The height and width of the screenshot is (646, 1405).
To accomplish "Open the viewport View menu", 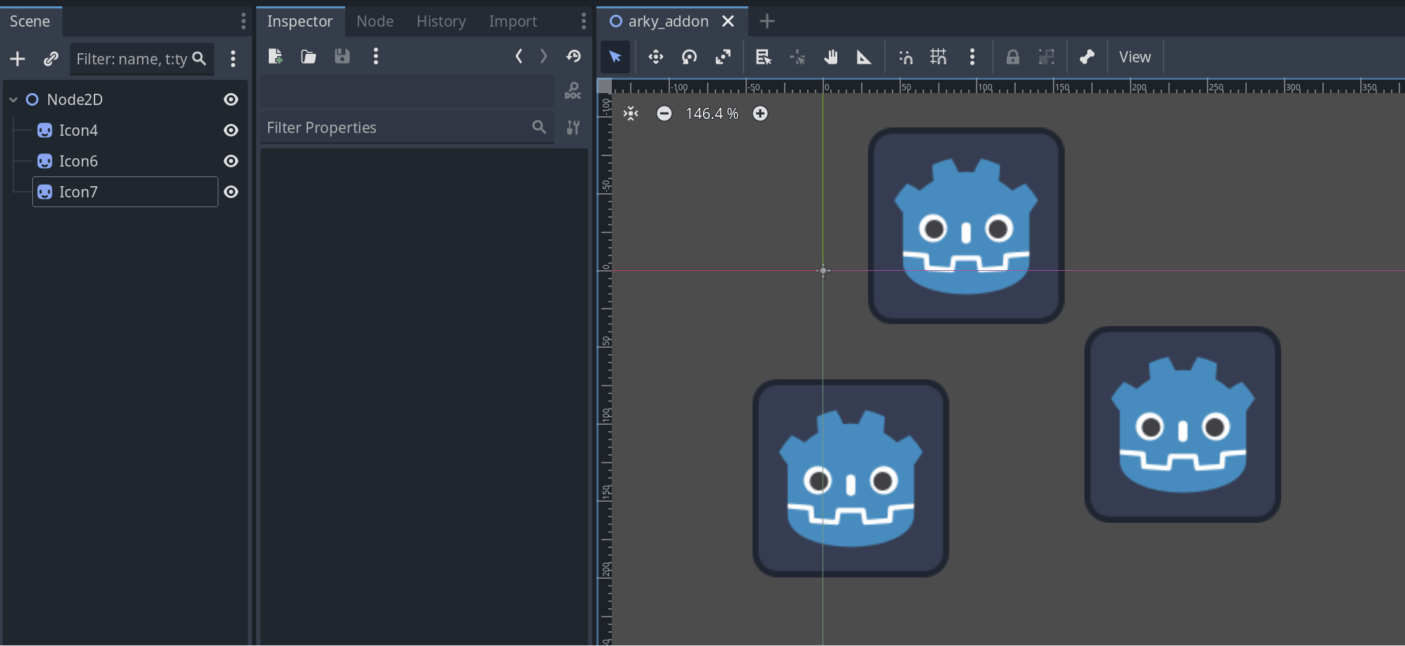I will (1135, 57).
